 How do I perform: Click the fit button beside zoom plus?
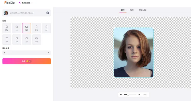[x=145, y=95]
